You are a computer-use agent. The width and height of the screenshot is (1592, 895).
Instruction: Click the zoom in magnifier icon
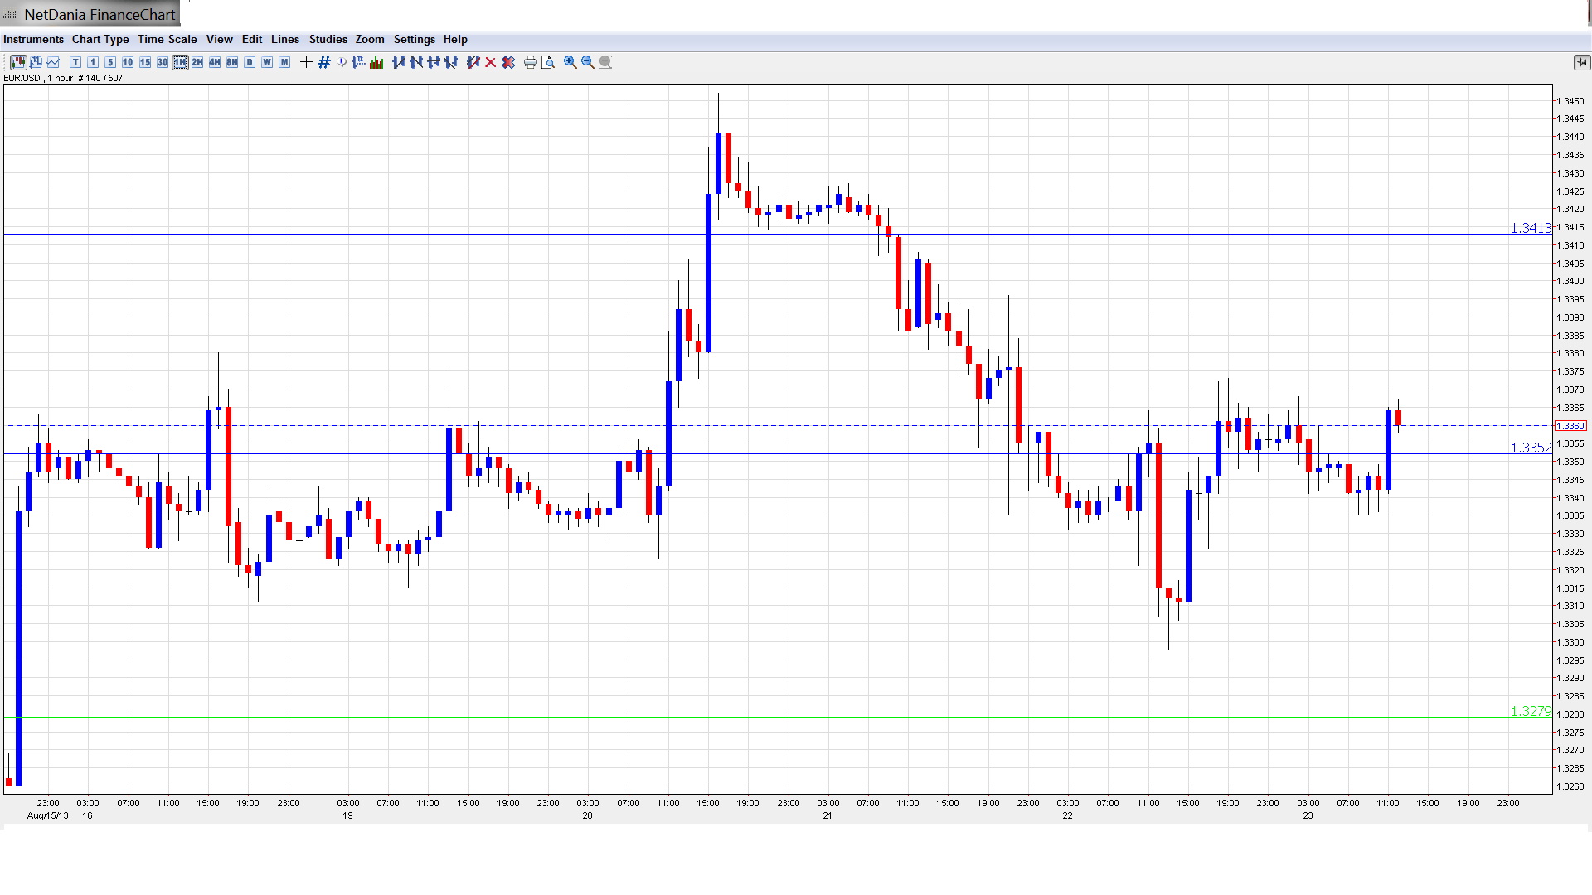coord(570,62)
